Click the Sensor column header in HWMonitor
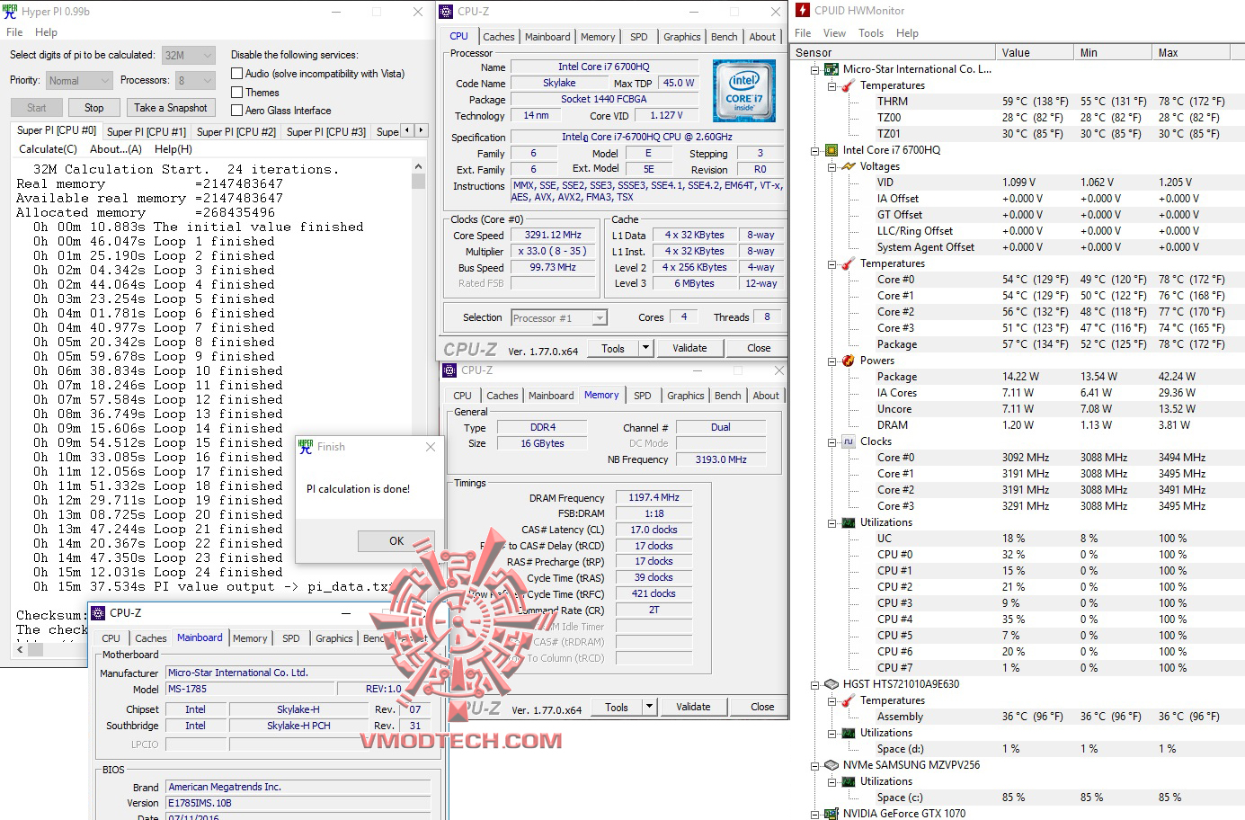Image resolution: width=1245 pixels, height=820 pixels. click(x=893, y=52)
